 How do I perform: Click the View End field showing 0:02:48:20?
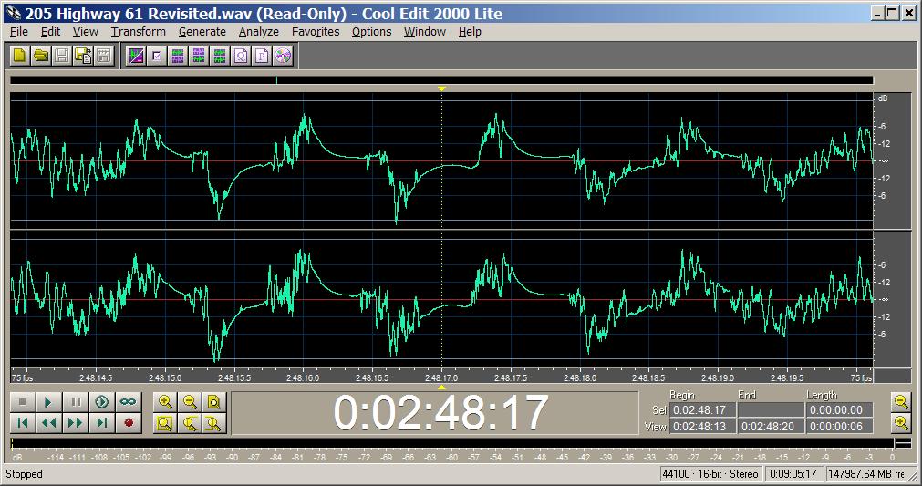point(771,427)
